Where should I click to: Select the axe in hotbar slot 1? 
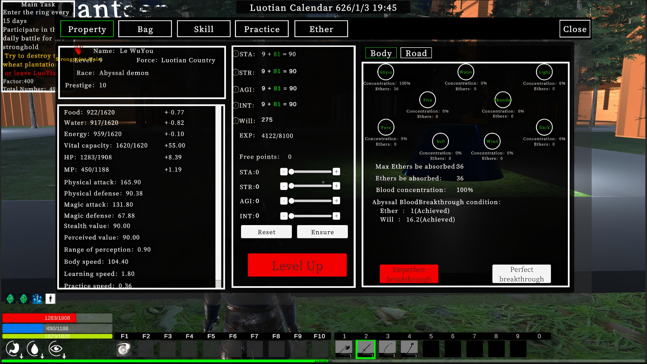click(344, 349)
